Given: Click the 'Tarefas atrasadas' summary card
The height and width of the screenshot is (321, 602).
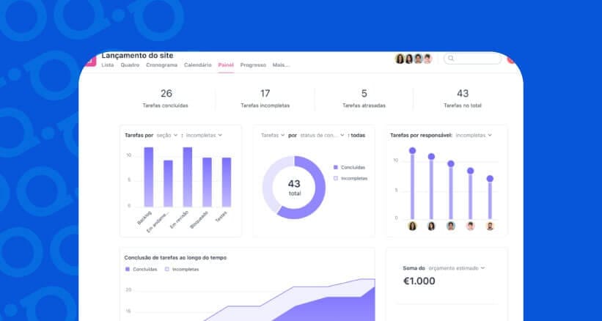Looking at the screenshot, I should click(x=364, y=98).
